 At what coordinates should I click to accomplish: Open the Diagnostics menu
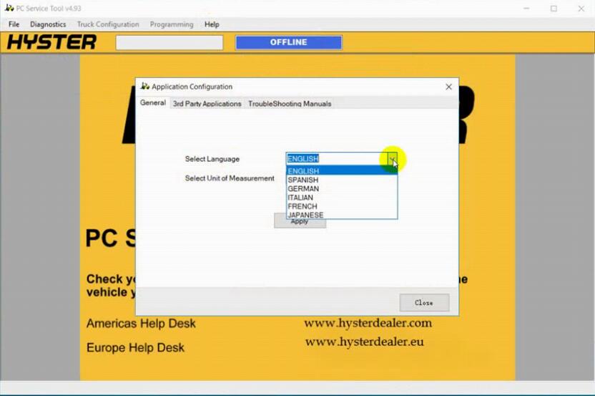(48, 24)
